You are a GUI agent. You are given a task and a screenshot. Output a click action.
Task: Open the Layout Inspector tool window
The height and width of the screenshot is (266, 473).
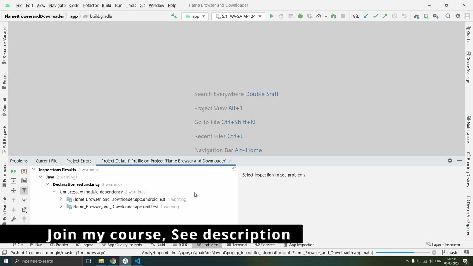pyautogui.click(x=443, y=245)
